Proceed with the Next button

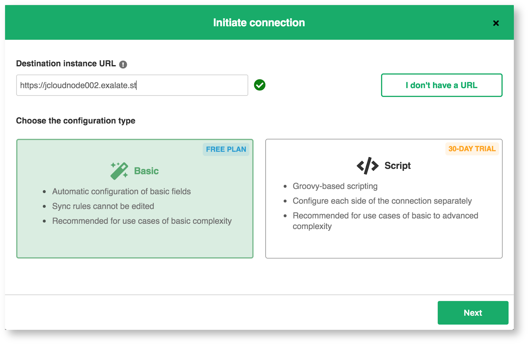[473, 313]
